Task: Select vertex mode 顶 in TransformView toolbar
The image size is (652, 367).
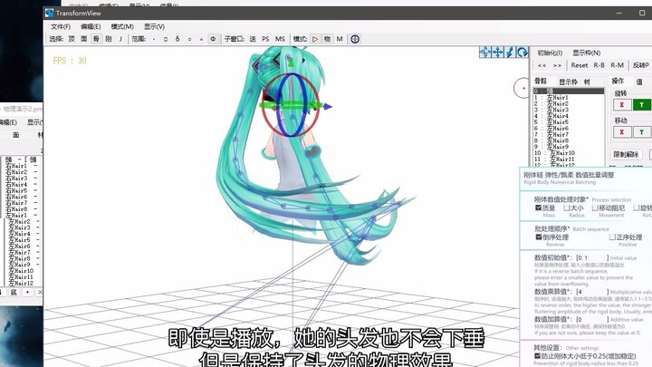Action: click(72, 39)
